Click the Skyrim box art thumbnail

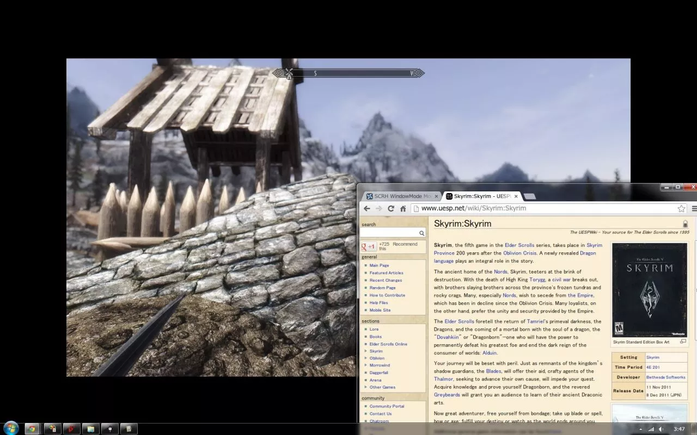650,290
